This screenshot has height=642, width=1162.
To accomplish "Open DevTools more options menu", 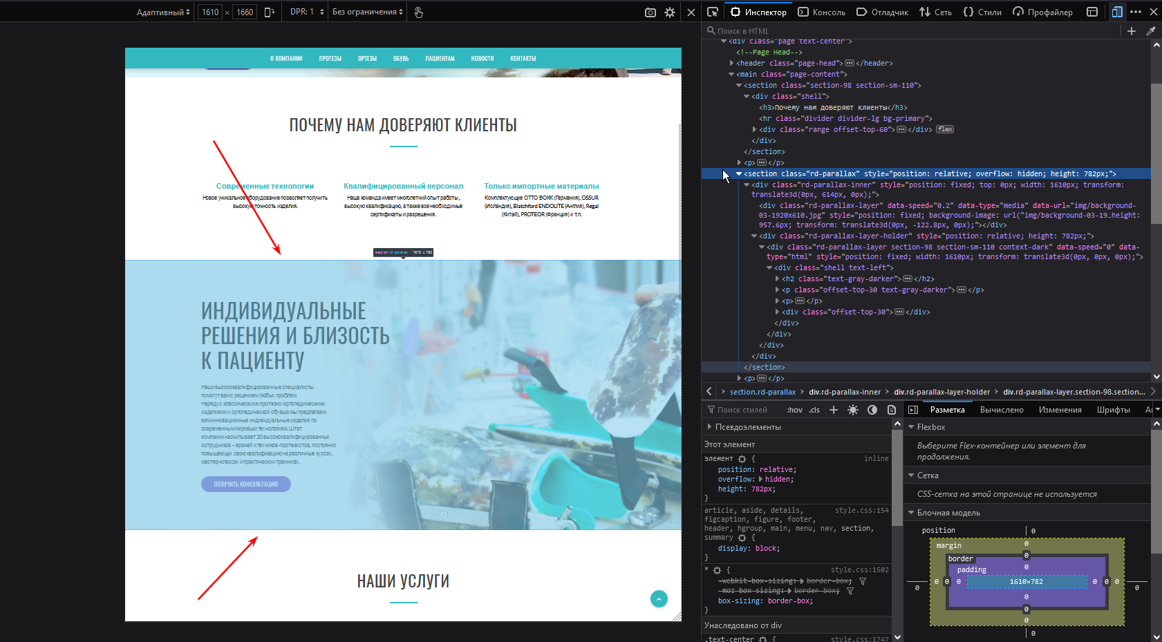I will [x=1136, y=12].
